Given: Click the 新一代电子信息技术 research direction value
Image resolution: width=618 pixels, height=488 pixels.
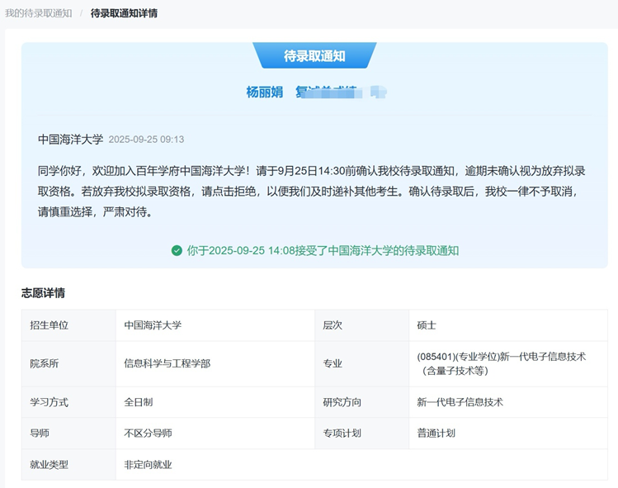Looking at the screenshot, I should 508,402.
